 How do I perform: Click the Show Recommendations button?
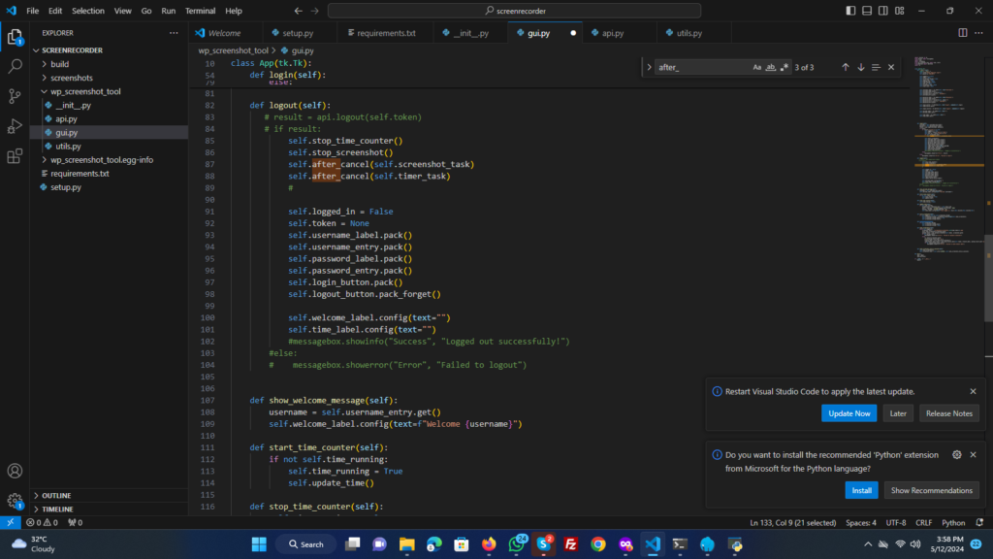[931, 490]
